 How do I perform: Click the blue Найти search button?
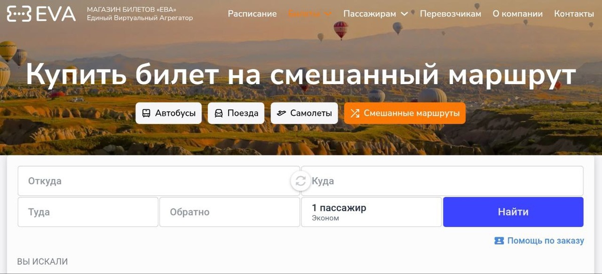click(513, 212)
